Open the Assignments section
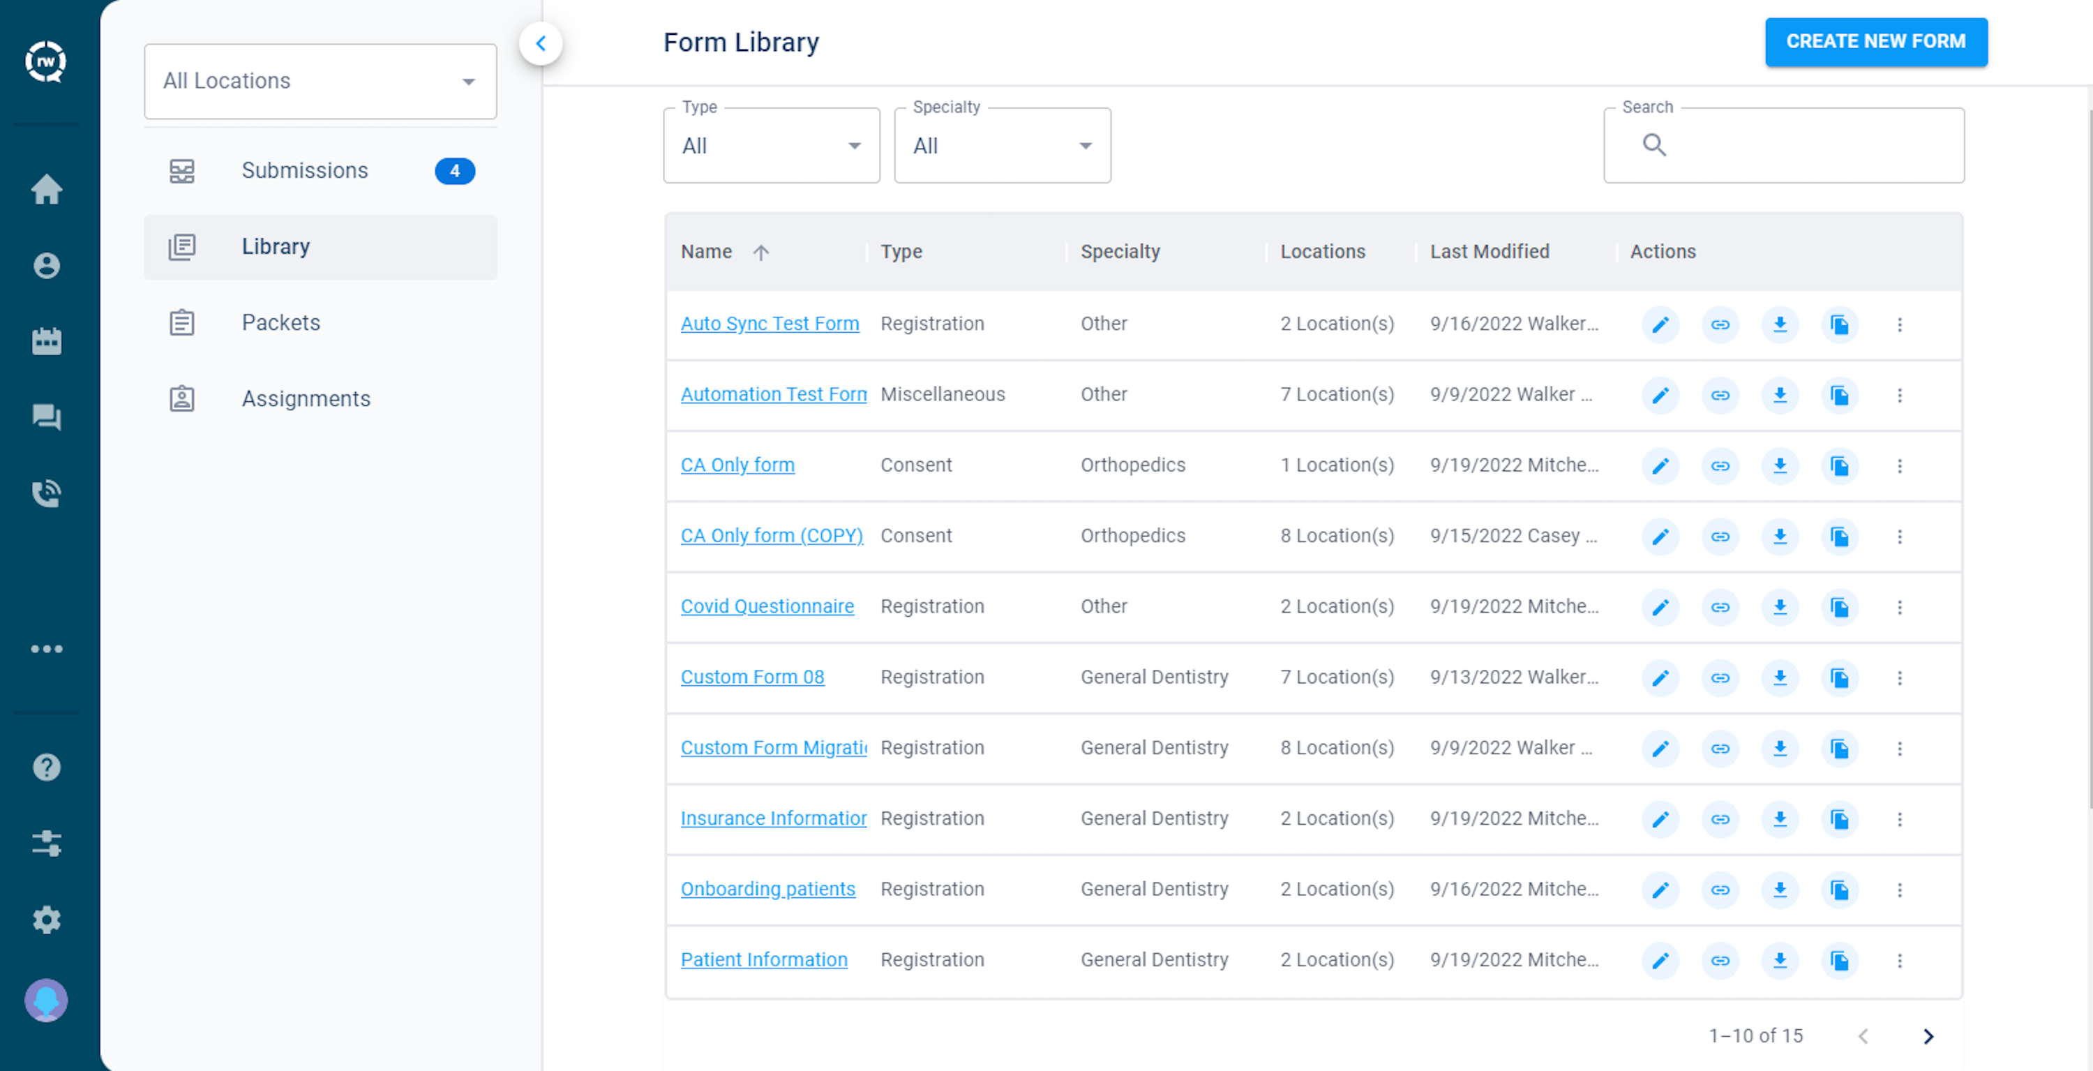The width and height of the screenshot is (2093, 1071). [320, 399]
